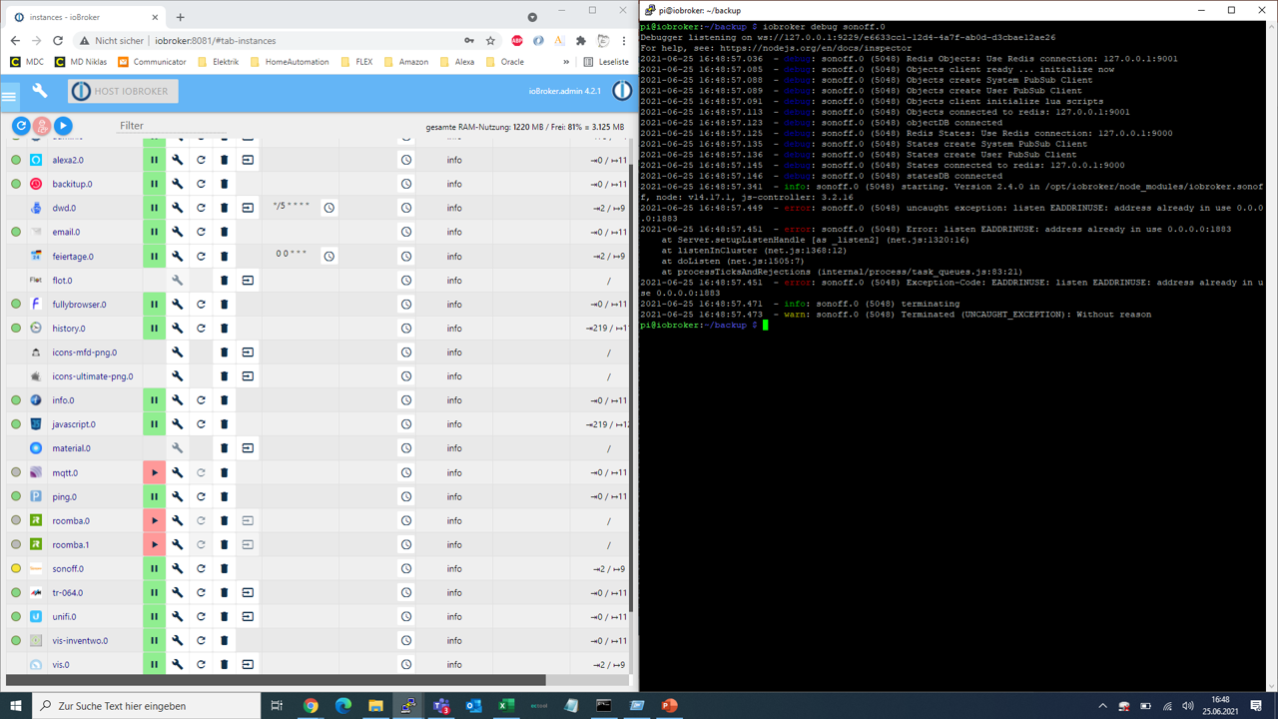Screen dimensions: 1278x719
Task: Delete the dwd.0 instance
Action: [224, 208]
